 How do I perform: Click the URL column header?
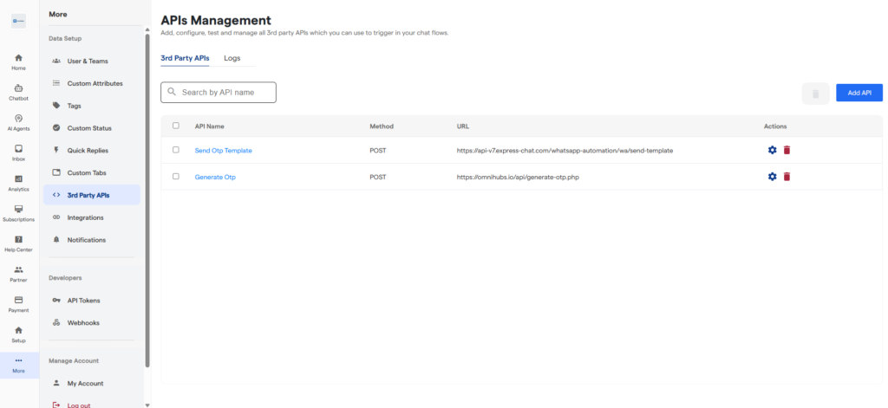[463, 126]
